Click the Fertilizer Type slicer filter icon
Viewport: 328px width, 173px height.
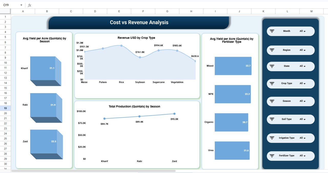click(x=272, y=156)
